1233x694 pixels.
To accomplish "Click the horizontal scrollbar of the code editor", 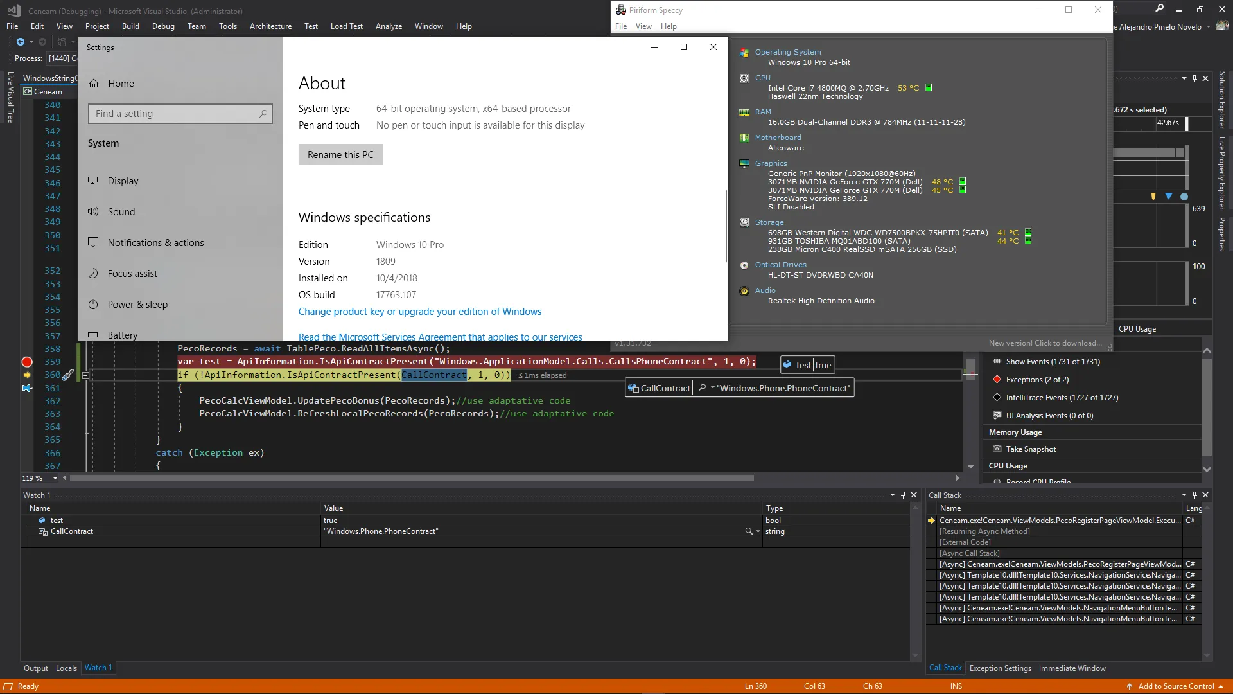I will click(411, 478).
